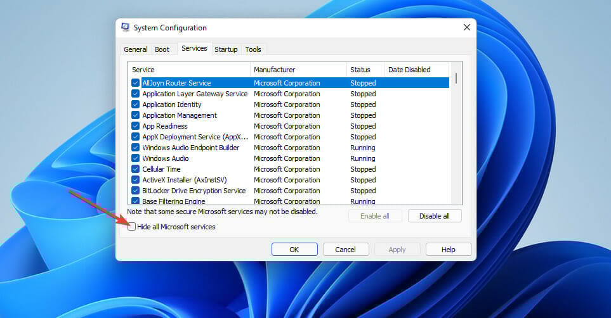Viewport: 611px width, 318px height.
Task: Select the Services tab
Action: [x=194, y=48]
